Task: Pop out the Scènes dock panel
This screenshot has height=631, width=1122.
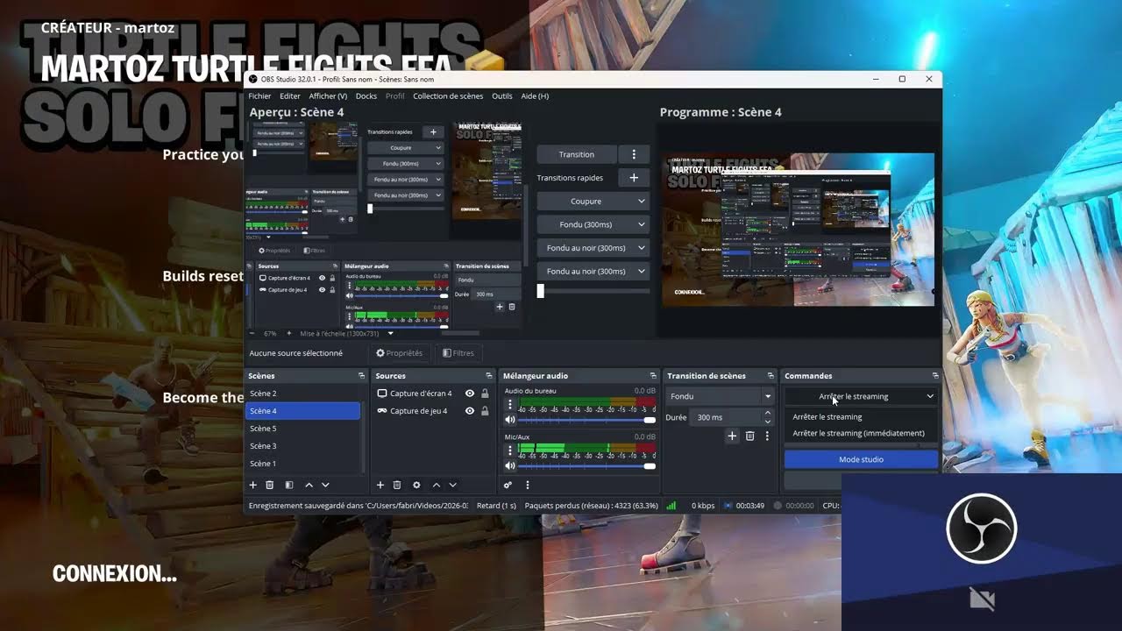Action: 361,376
